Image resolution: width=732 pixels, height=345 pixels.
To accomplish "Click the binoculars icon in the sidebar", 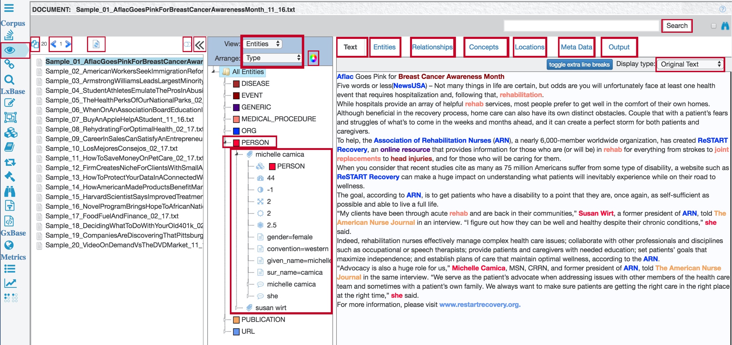I will coord(10,191).
